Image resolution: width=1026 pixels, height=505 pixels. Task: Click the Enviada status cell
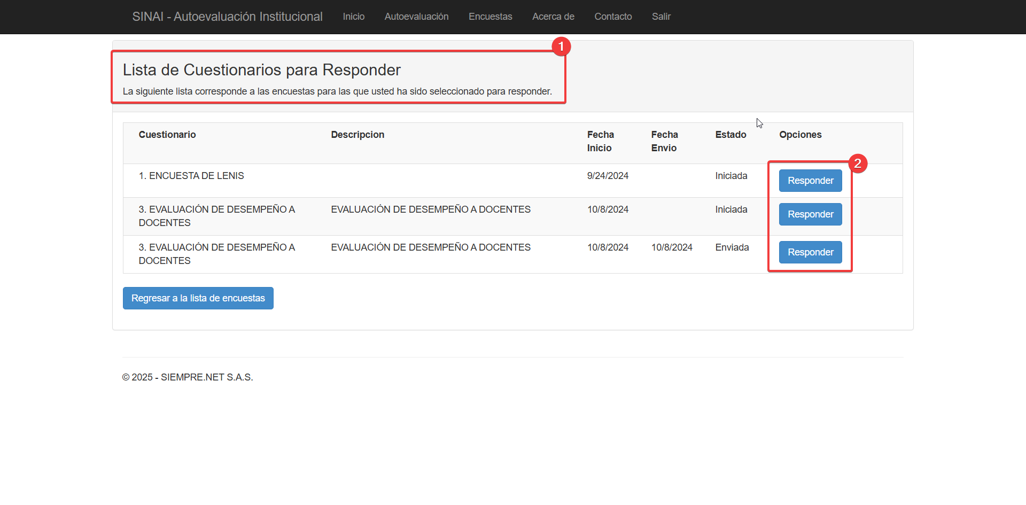732,247
